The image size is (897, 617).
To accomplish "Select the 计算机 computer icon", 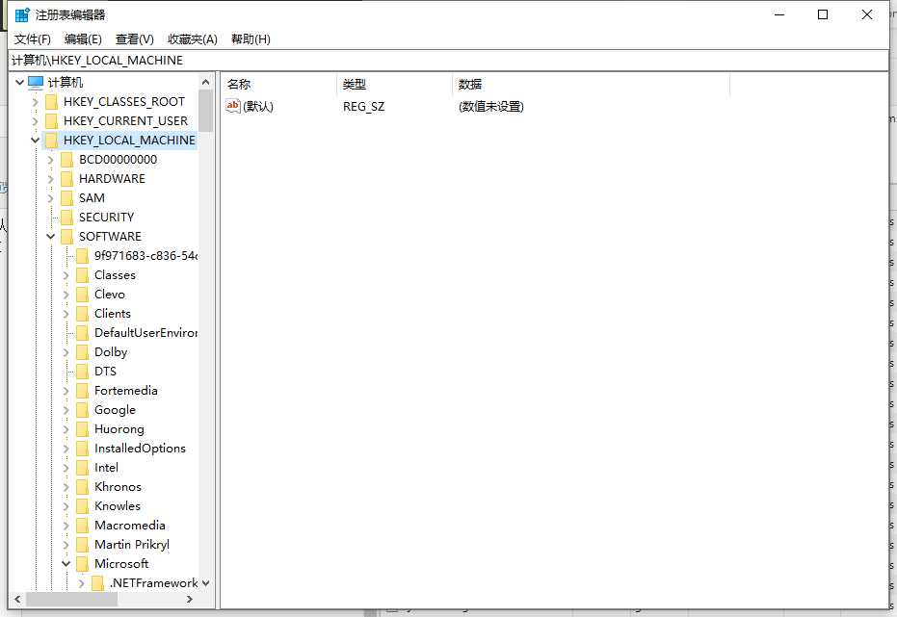I will [x=35, y=81].
